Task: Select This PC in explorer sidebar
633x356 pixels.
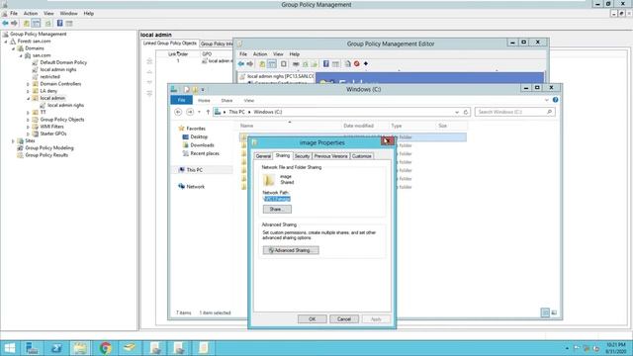Action: point(194,170)
